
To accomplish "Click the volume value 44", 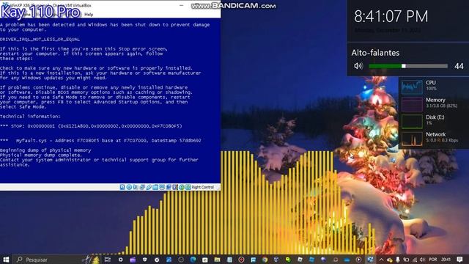I will coord(459,66).
